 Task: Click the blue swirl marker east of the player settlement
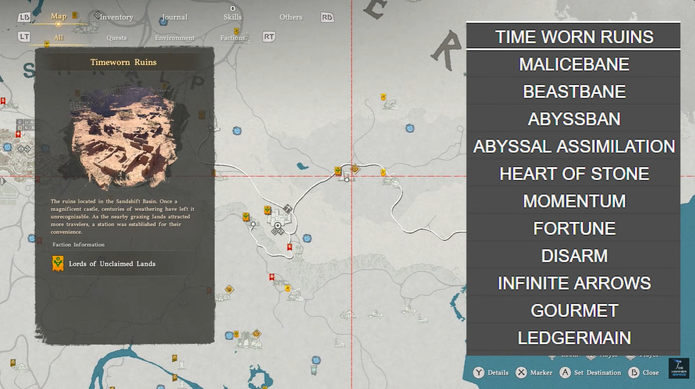coord(307,238)
